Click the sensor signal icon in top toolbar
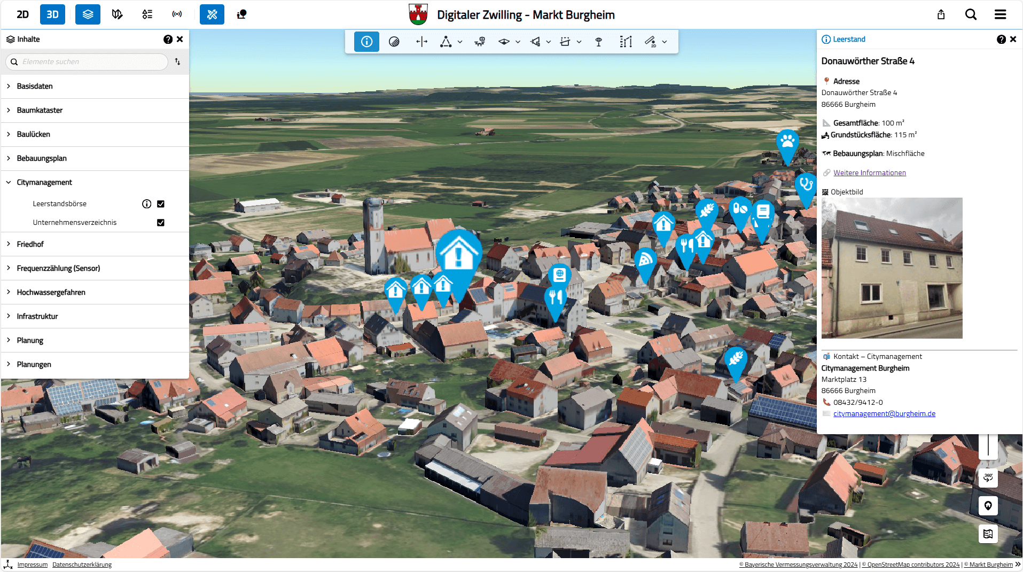 (177, 14)
